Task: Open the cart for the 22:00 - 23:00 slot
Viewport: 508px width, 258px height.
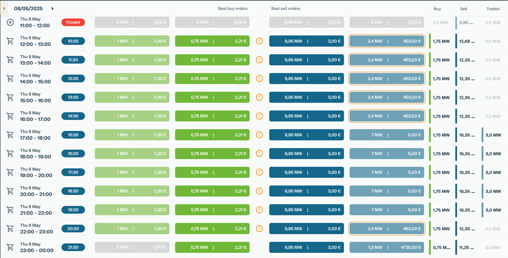Action: click(x=10, y=229)
